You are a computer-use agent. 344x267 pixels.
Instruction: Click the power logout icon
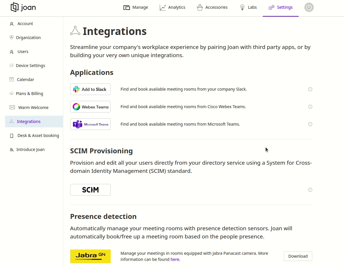click(309, 7)
